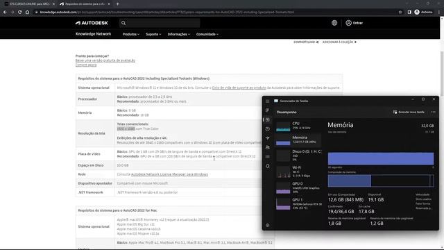Close the EFS CURSOS ONLINE tab
Screen dimensions: 444x250
point(53,4)
